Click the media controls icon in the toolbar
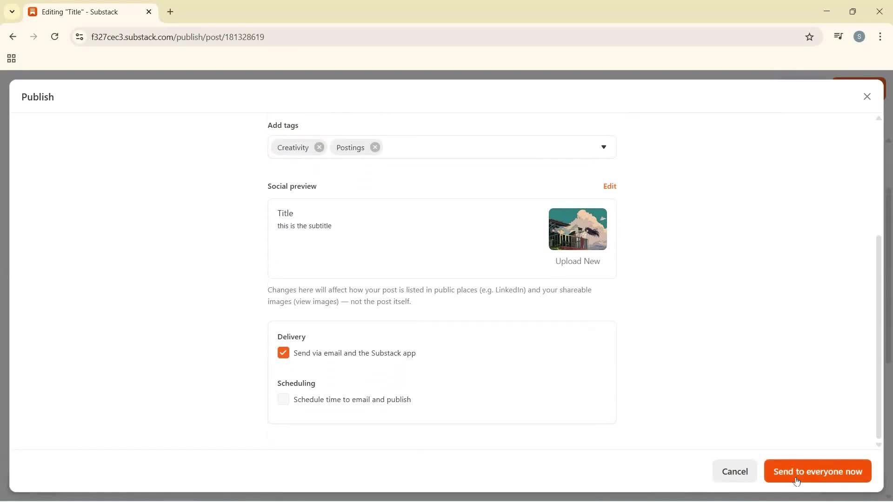Image resolution: width=893 pixels, height=502 pixels. pos(839,36)
